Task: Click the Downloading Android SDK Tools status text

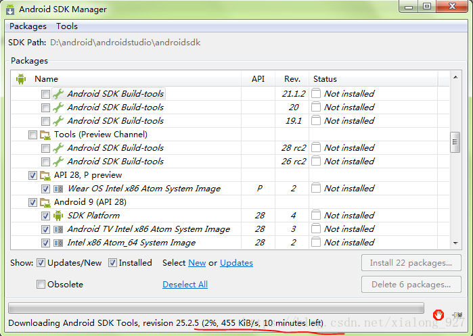Action: [x=166, y=322]
